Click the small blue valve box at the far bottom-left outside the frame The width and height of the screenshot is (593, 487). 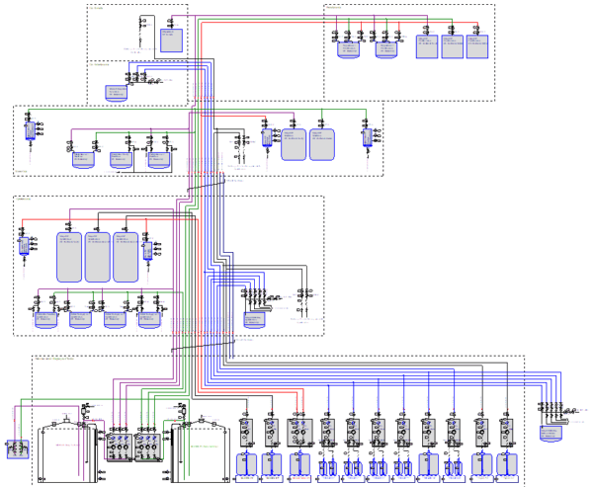(x=18, y=449)
